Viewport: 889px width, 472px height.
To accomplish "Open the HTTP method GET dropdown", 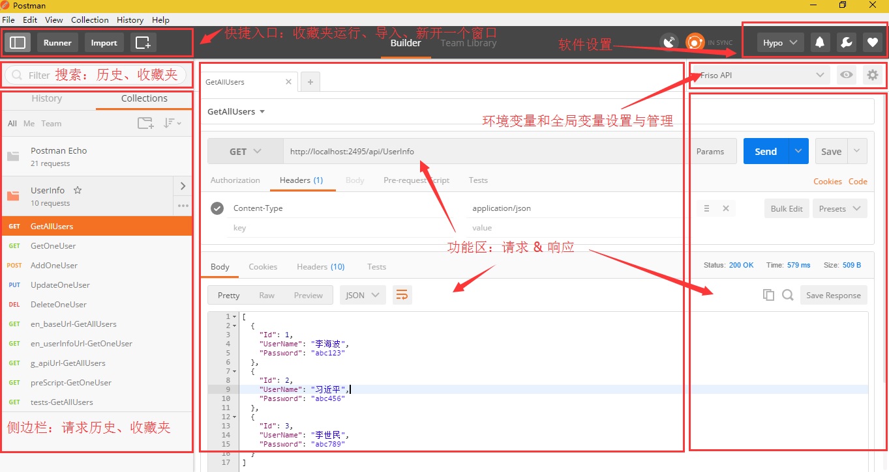I will coord(245,152).
